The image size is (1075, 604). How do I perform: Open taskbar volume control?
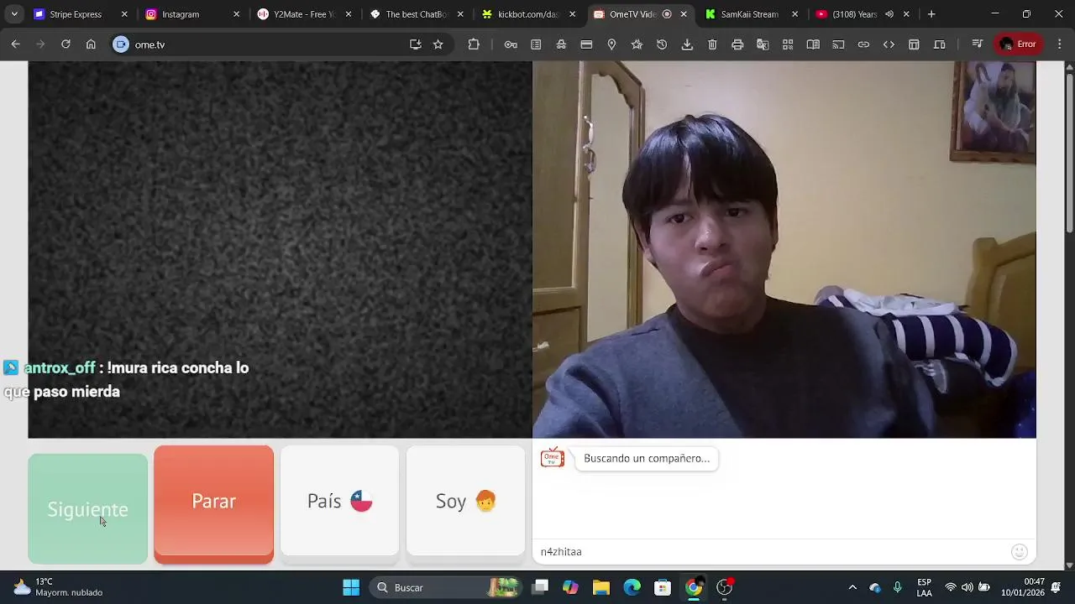967,587
